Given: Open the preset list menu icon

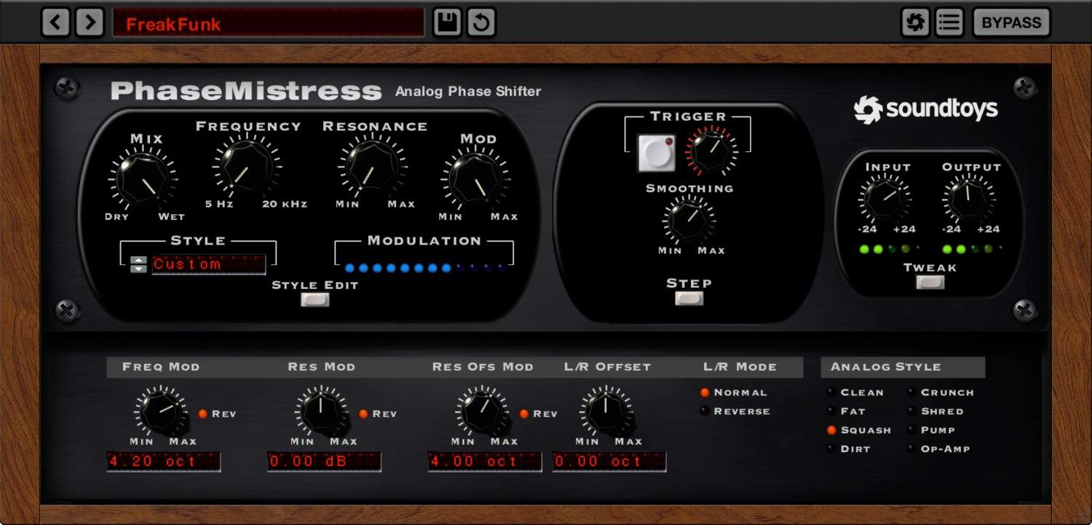Looking at the screenshot, I should (x=949, y=23).
